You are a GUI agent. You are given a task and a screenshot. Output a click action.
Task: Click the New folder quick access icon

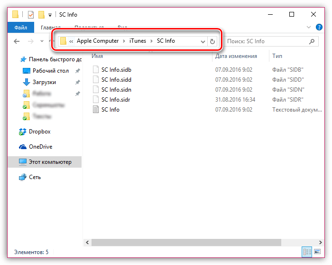click(41, 15)
